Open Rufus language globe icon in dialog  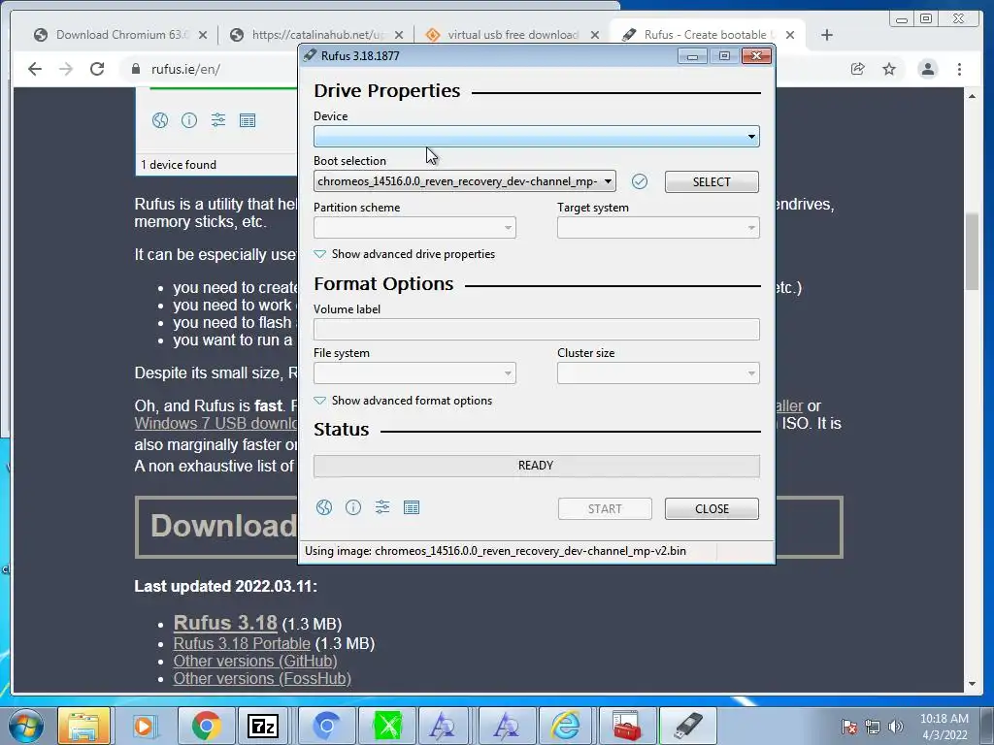tap(324, 507)
